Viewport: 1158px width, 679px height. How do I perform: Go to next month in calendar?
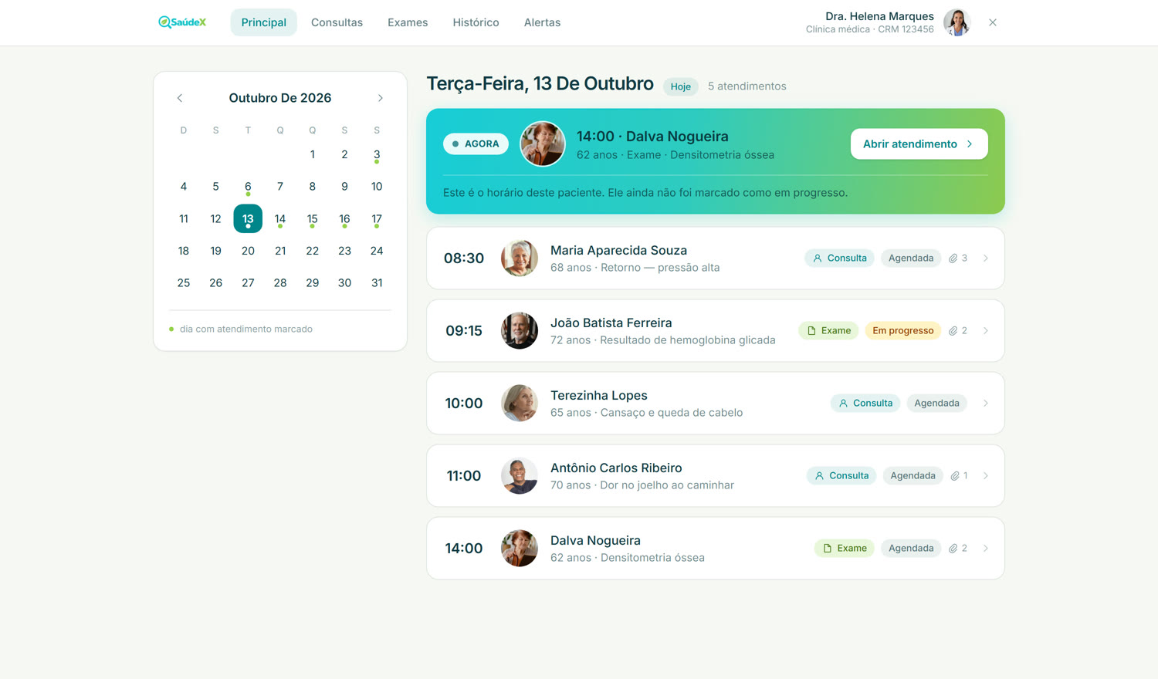(380, 98)
